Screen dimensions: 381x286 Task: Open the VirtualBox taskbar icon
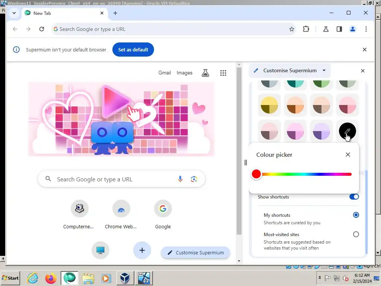(125, 278)
